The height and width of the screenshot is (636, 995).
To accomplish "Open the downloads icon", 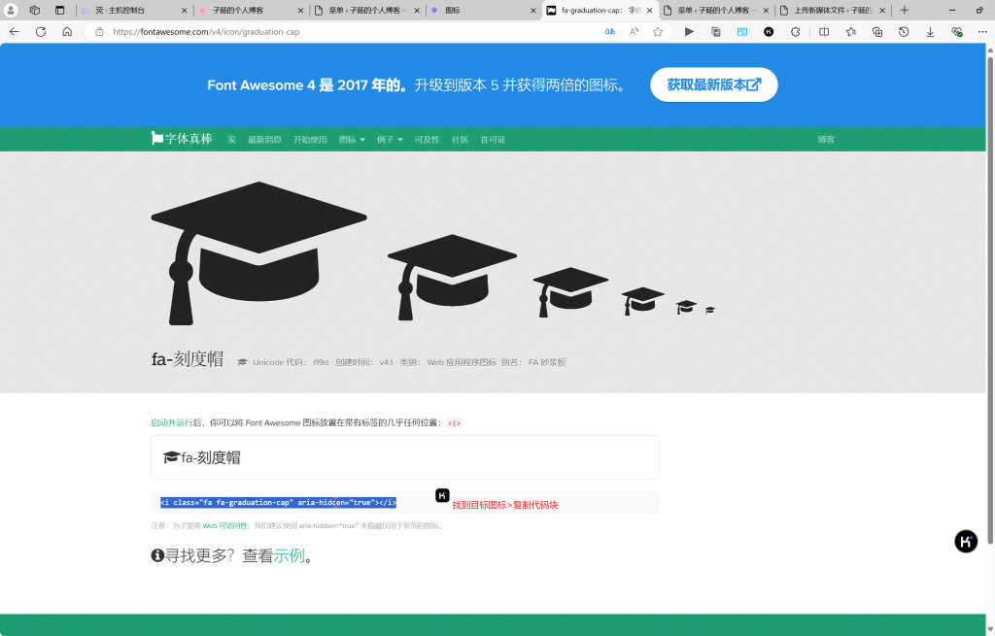I will 930,32.
